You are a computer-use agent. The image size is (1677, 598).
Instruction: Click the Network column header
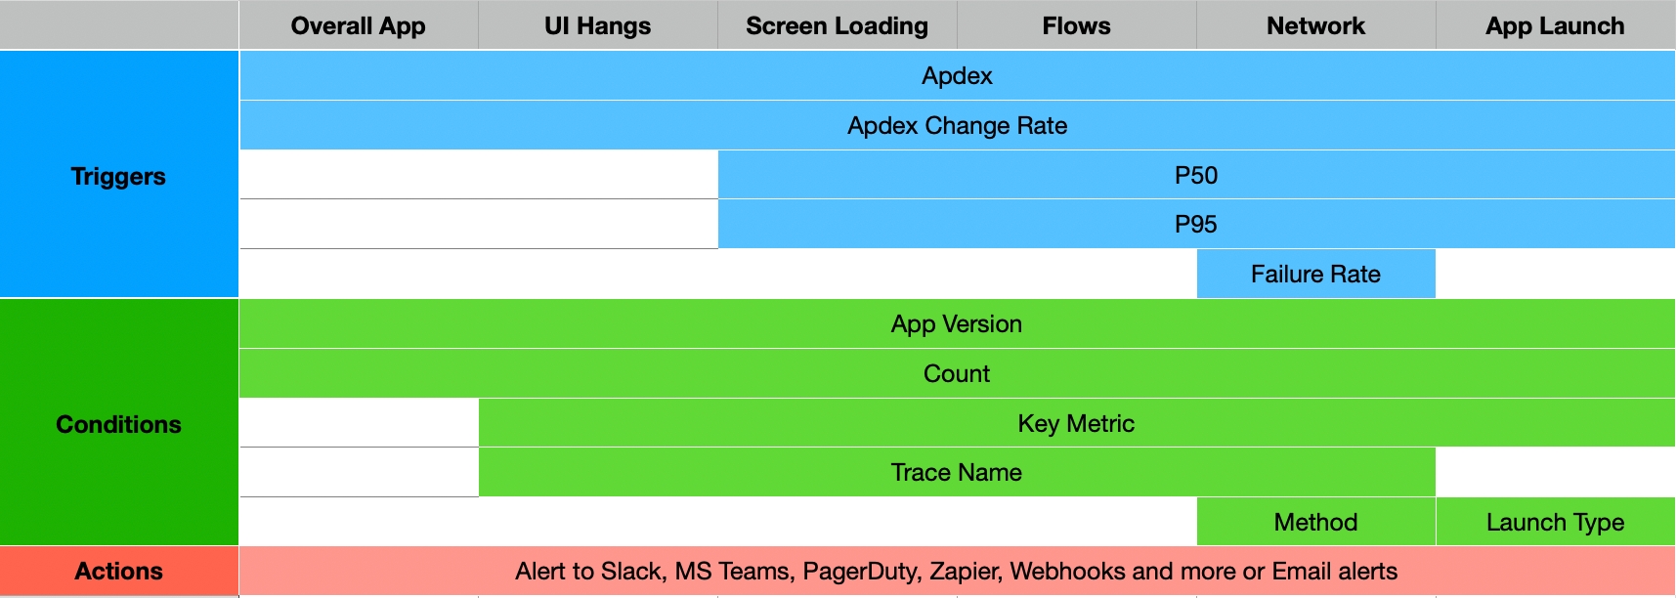point(1315,26)
